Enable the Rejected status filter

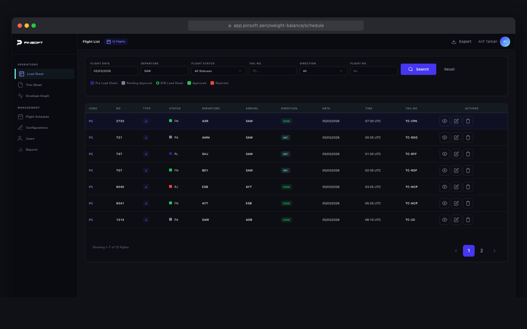point(219,83)
